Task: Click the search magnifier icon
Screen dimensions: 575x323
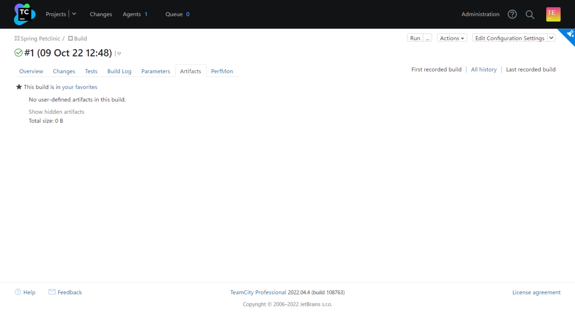Action: click(530, 14)
